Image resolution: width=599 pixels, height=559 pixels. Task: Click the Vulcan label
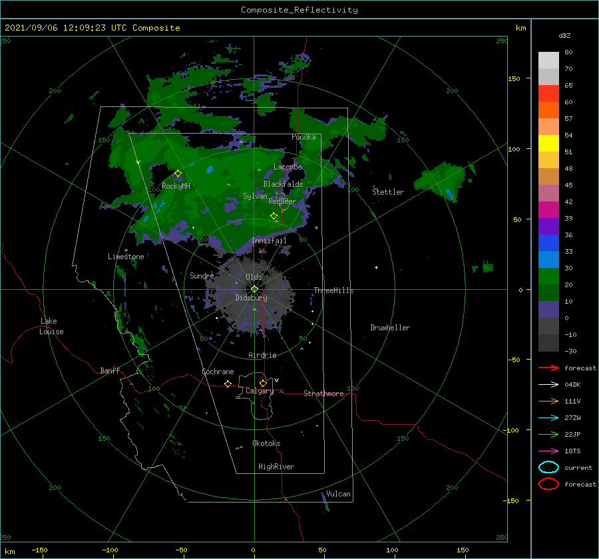point(339,494)
